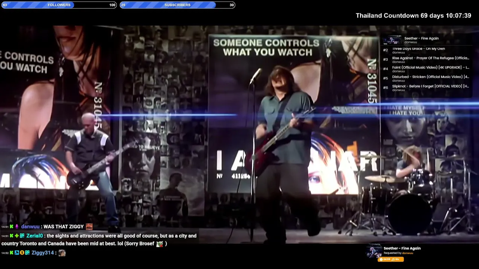479x269 pixels.
Task: Click the #4 queue position number
Action: click(x=385, y=69)
